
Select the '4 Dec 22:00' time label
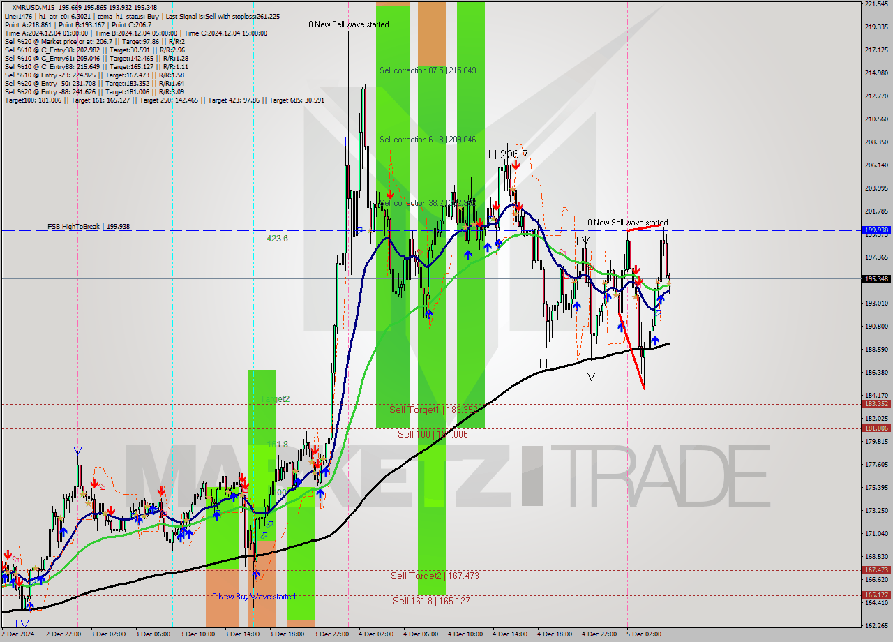click(600, 634)
